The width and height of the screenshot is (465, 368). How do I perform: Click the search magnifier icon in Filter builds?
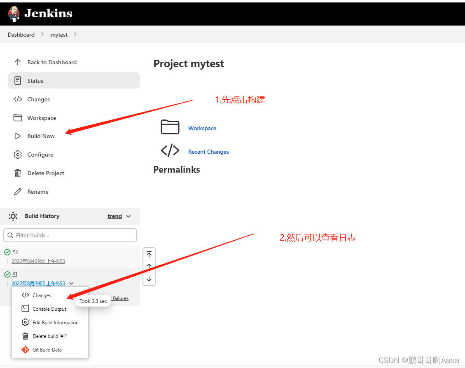click(x=10, y=235)
